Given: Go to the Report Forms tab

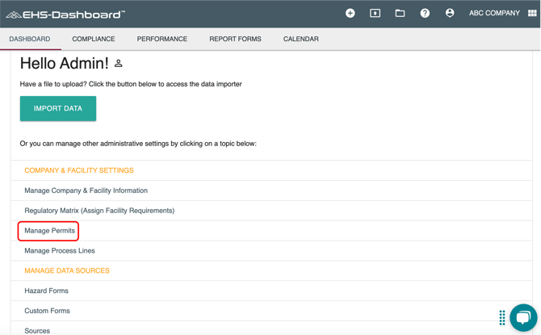Looking at the screenshot, I should pos(235,39).
